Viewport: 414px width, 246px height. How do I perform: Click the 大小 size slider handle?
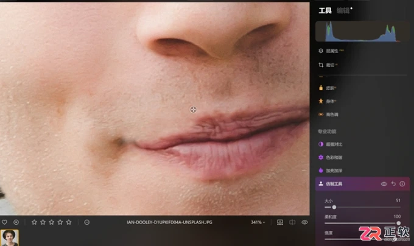pos(334,207)
